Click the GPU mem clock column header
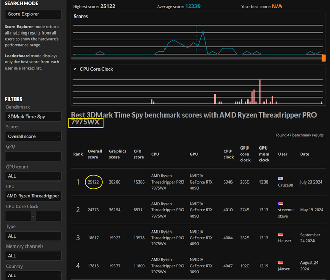This screenshot has height=280, width=330. (x=264, y=154)
